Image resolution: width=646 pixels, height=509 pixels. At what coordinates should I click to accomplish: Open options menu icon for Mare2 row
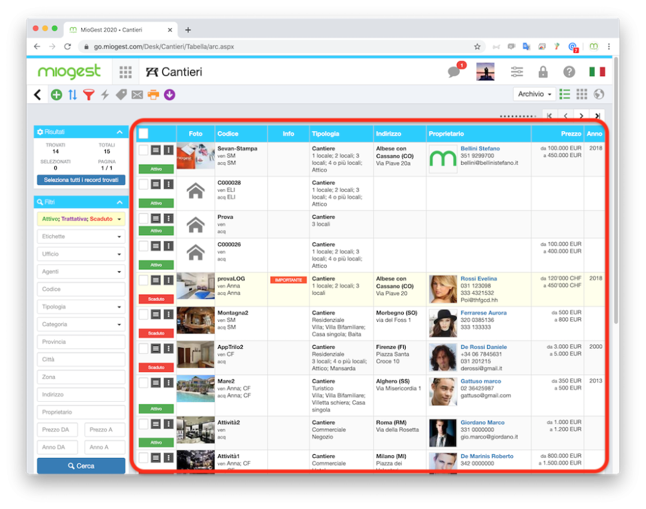[168, 382]
